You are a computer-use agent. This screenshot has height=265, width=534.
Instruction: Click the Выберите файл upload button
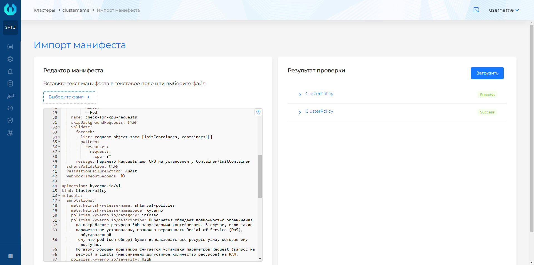70,97
